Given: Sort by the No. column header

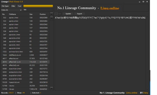Looking at the screenshot, I should click(x=4, y=14).
